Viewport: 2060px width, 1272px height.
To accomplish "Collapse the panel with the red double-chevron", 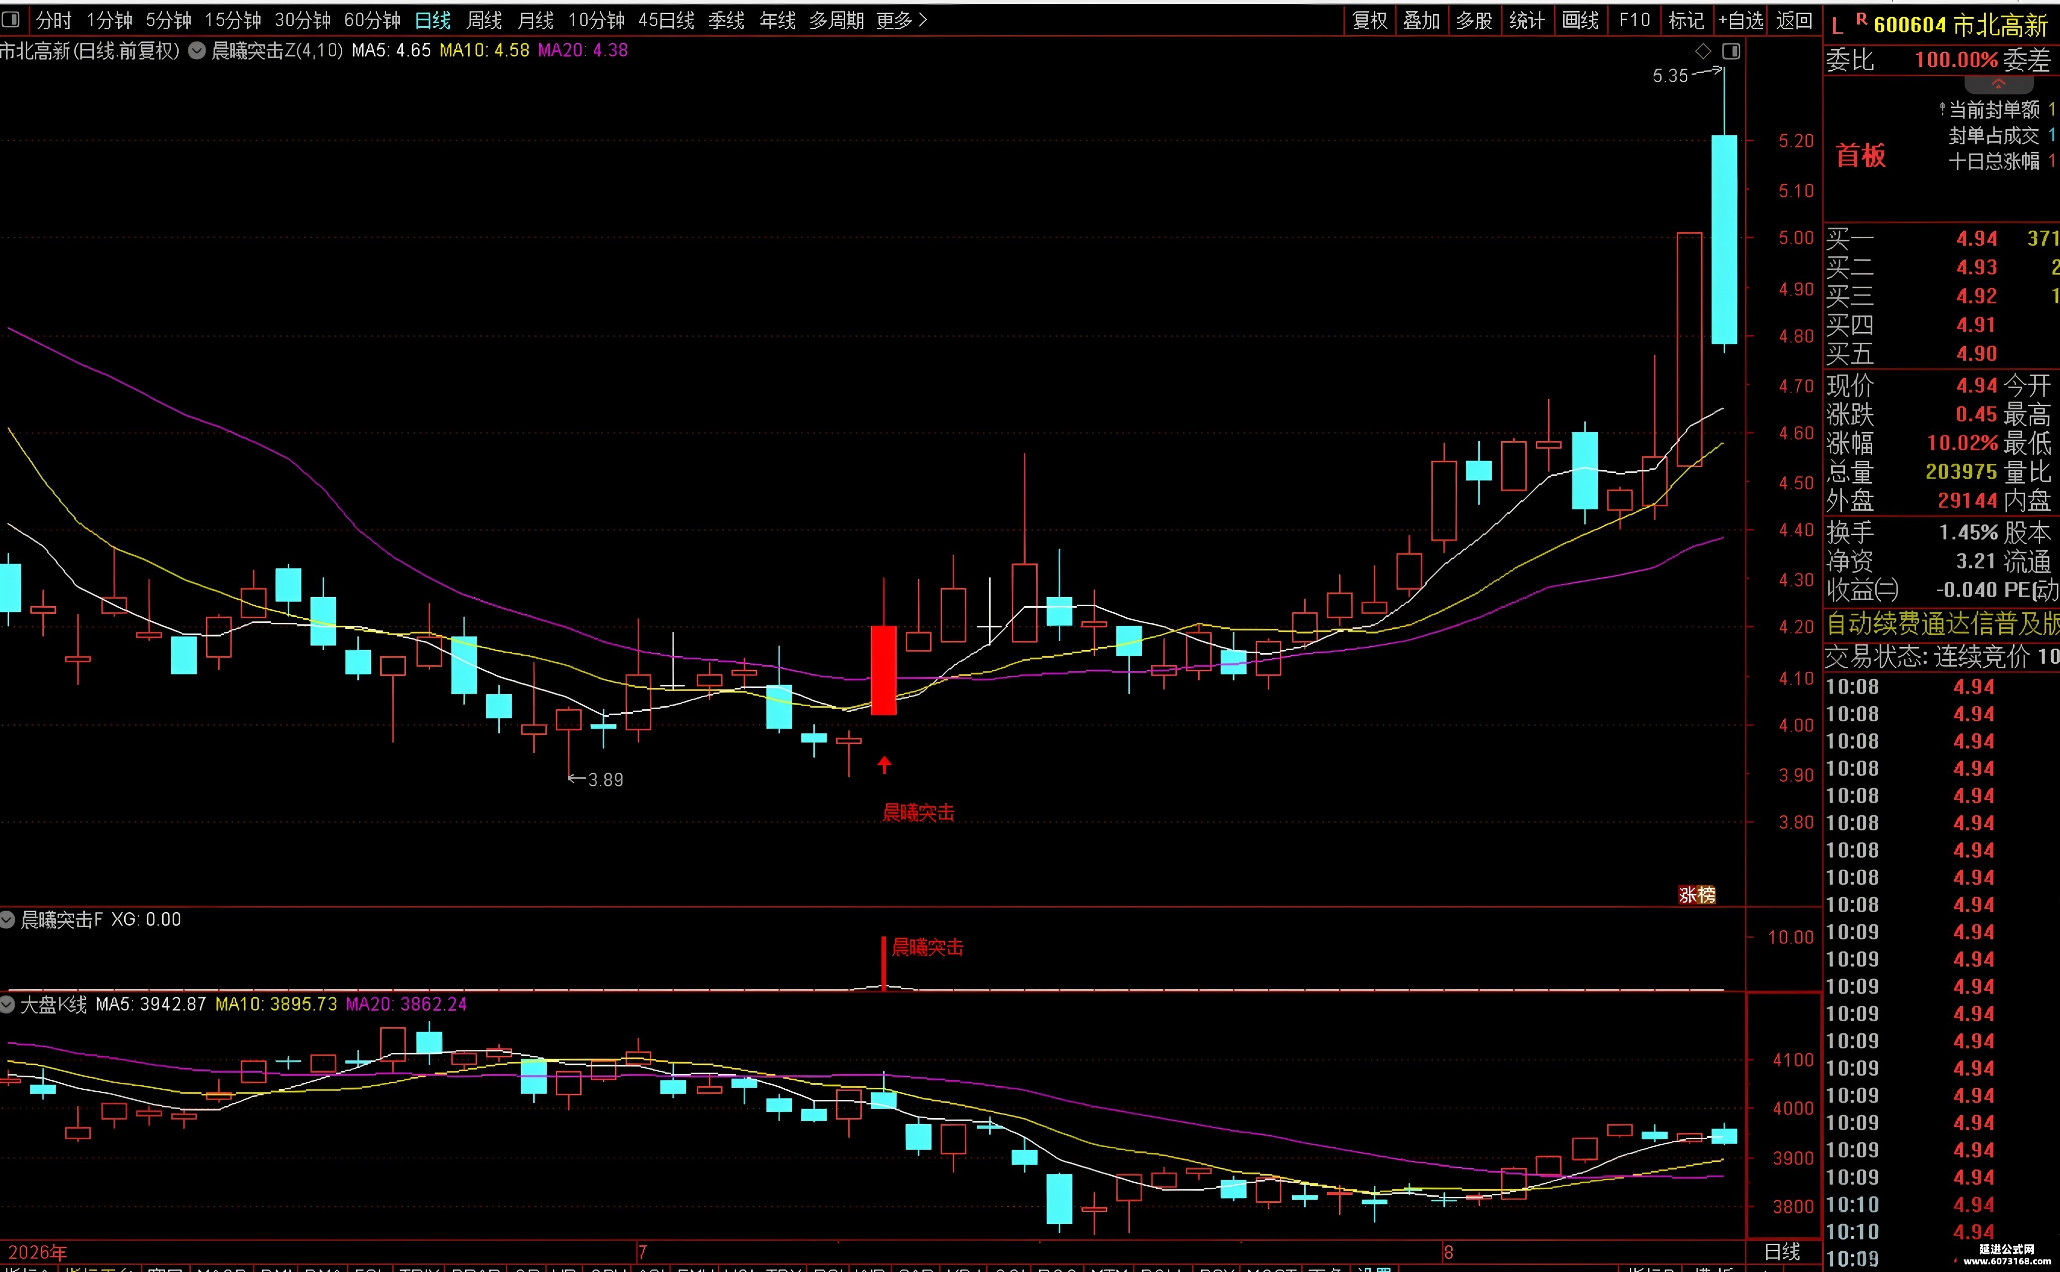I will (x=1998, y=84).
